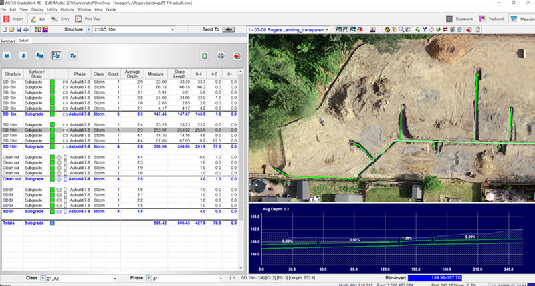The image size is (535, 286).
Task: Open the Display menu
Action: 37,9
